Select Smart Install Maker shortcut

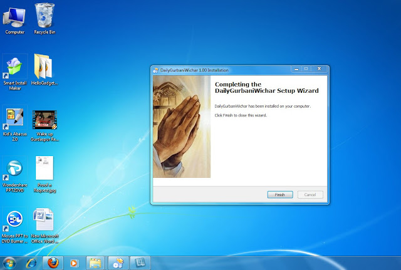(14, 73)
